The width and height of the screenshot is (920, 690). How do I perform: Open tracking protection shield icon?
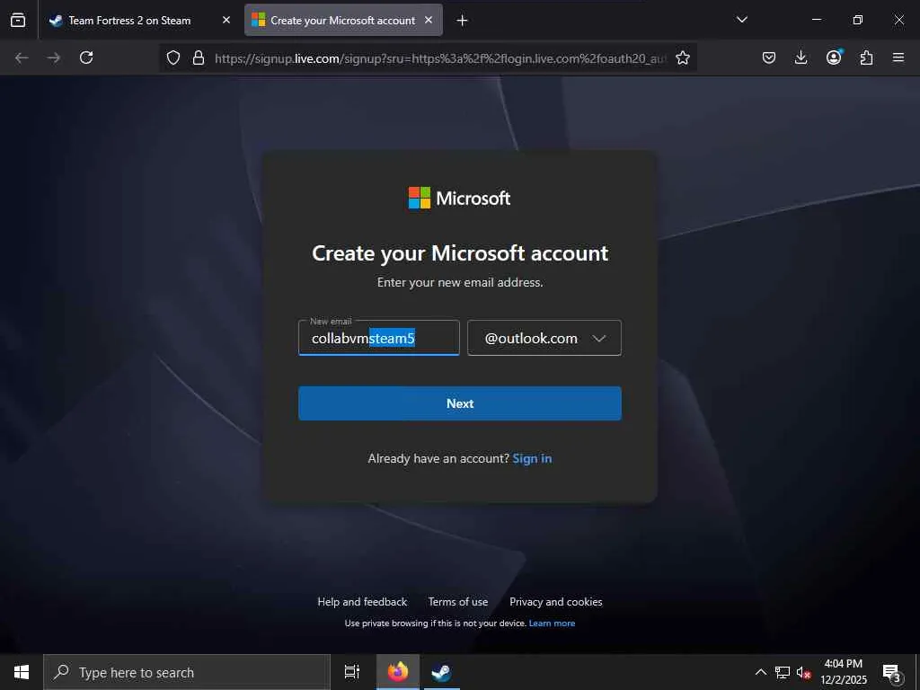(x=173, y=57)
